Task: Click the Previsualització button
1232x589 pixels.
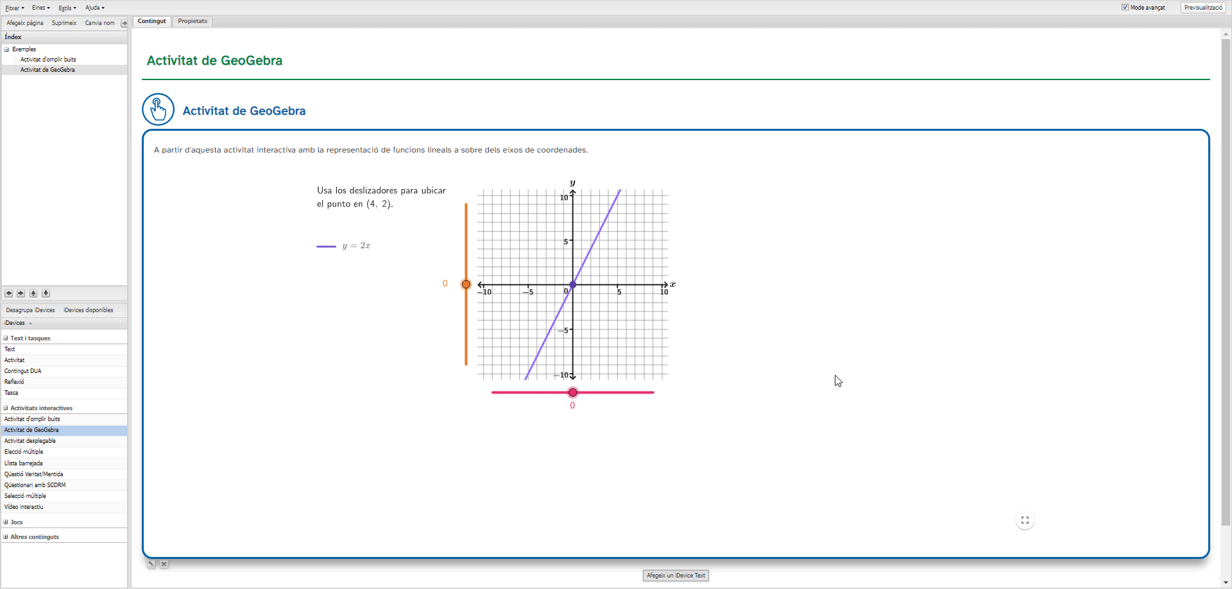Action: click(1203, 8)
